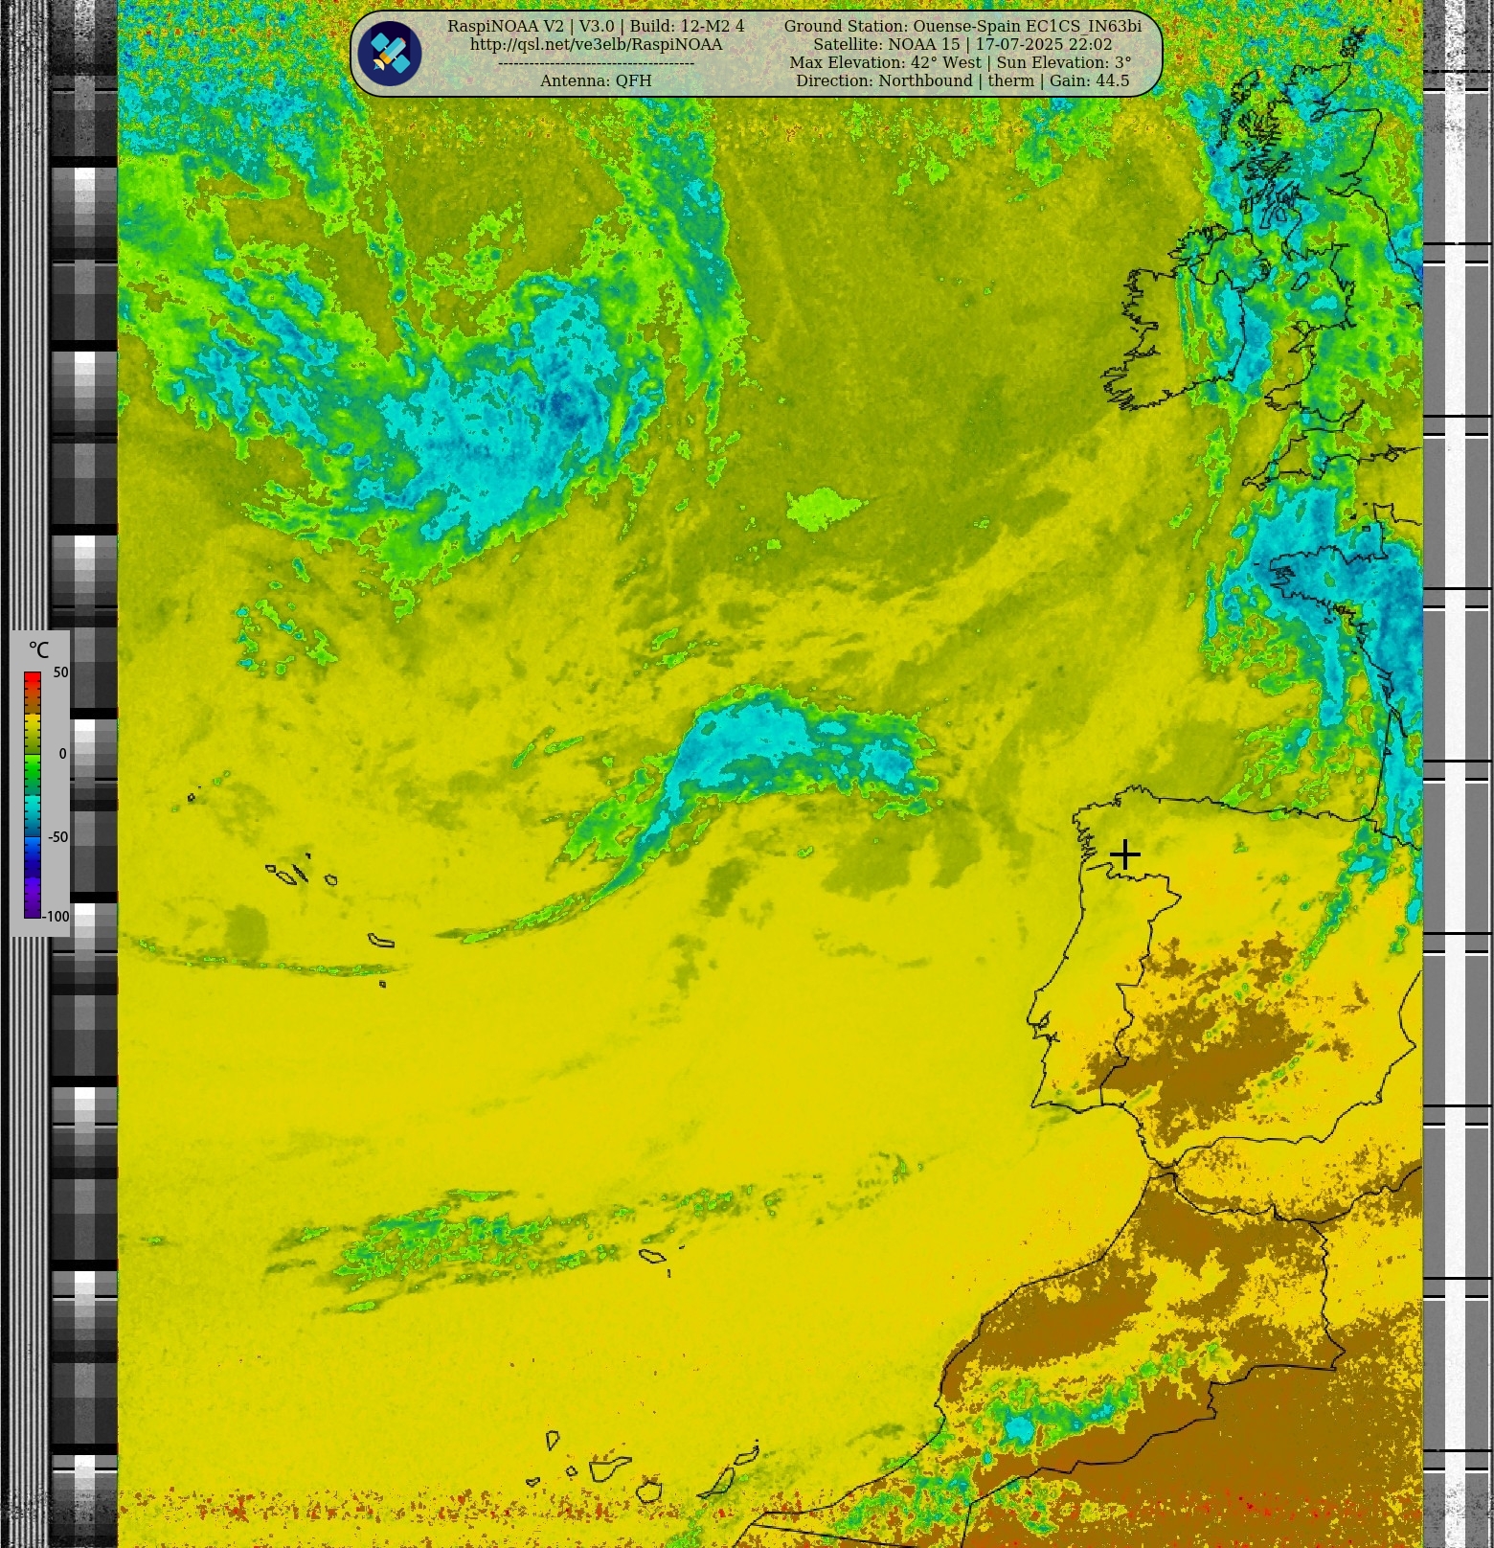Click the '50' value on temperature legend
The image size is (1494, 1548).
point(60,672)
